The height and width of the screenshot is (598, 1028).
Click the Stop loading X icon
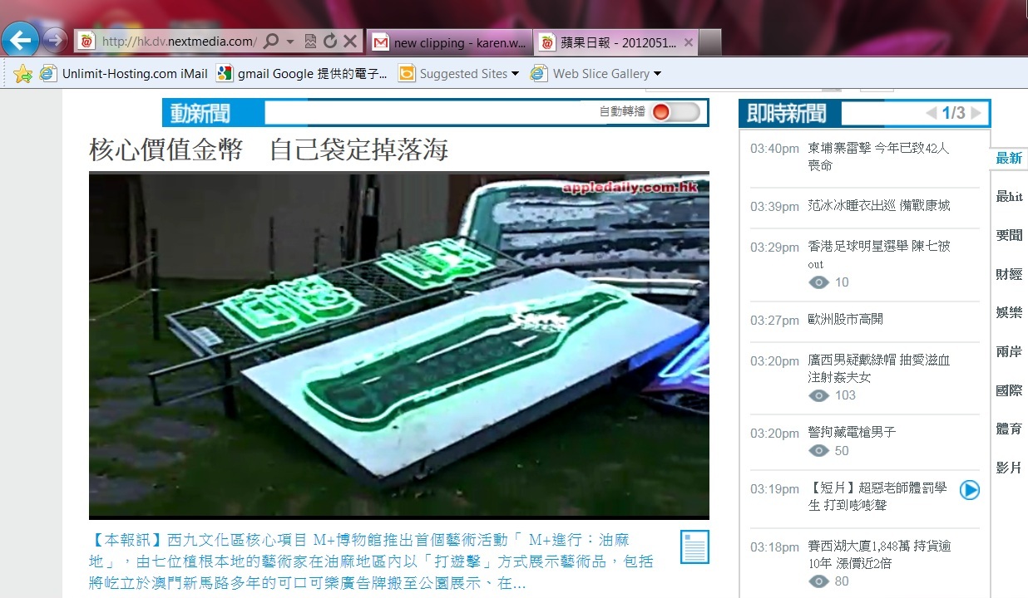(x=350, y=42)
